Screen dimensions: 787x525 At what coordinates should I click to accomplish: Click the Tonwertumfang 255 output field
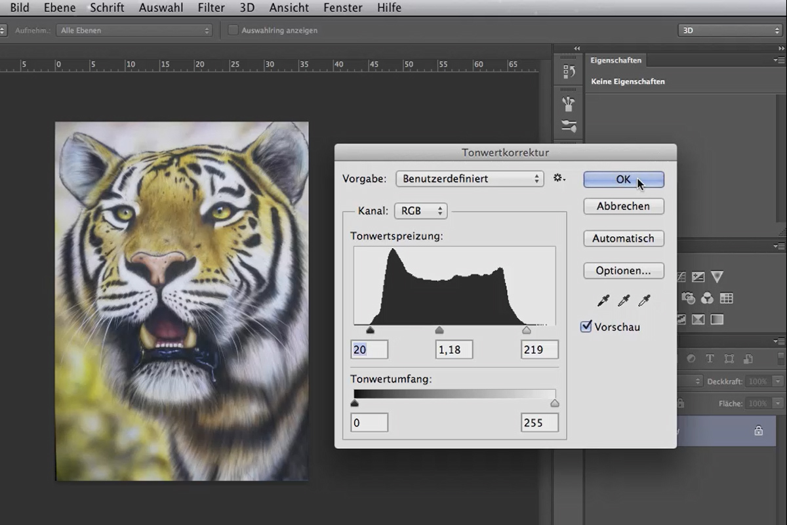540,423
